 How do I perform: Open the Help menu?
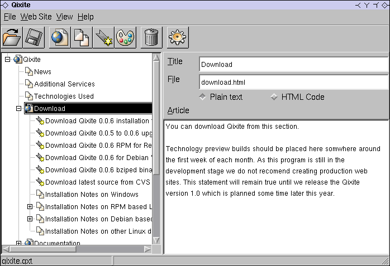point(85,17)
